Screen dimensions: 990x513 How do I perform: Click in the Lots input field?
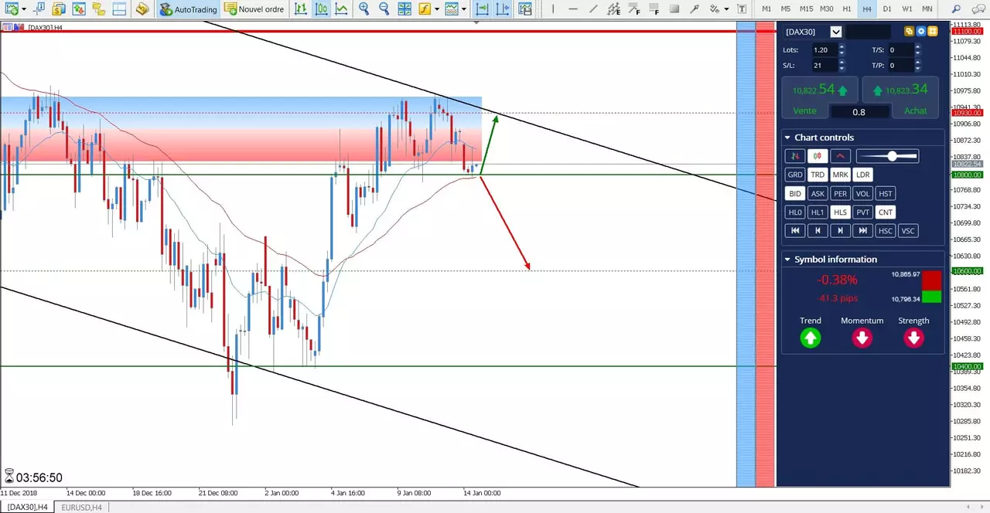click(824, 49)
